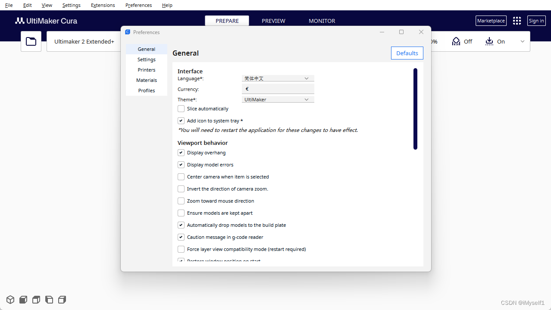Select the left side view cube icon
551x310 pixels.
tap(49, 300)
